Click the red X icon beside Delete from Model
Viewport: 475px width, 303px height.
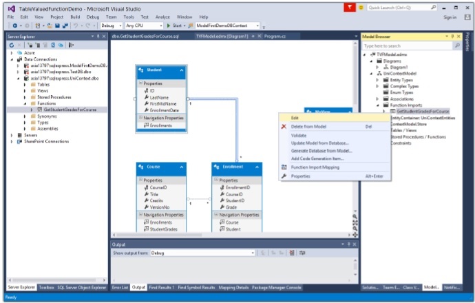click(x=284, y=127)
